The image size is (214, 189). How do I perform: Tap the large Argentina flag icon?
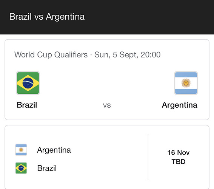click(x=186, y=83)
